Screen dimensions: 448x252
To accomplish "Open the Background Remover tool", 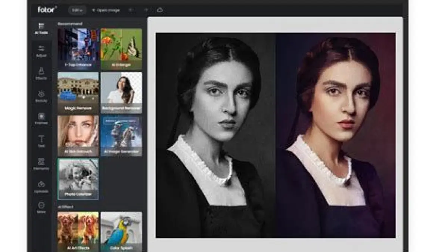I will coord(121,93).
